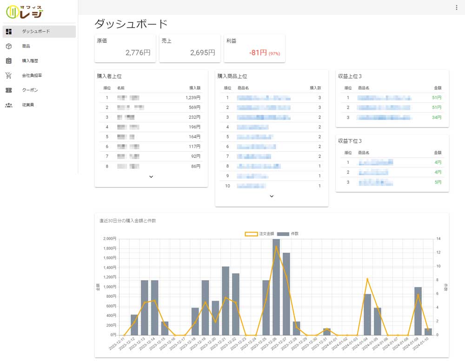Open first product link in 購入商品上位
Viewport: 465px width, 361px height.
[264, 98]
